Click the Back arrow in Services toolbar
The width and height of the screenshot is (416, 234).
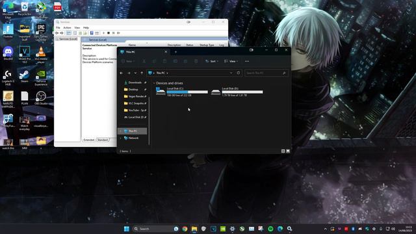(x=57, y=33)
